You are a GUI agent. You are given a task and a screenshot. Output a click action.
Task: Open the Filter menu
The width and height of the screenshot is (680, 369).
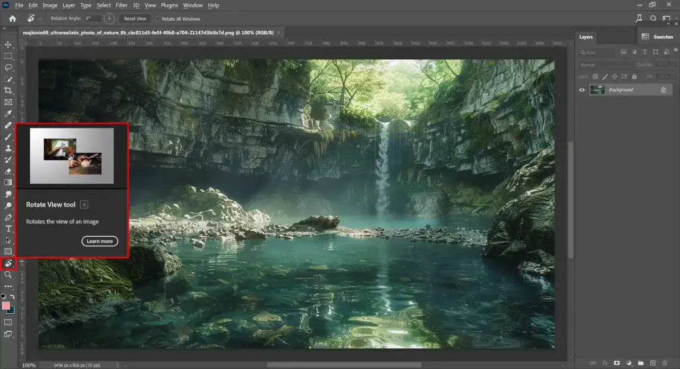[122, 5]
